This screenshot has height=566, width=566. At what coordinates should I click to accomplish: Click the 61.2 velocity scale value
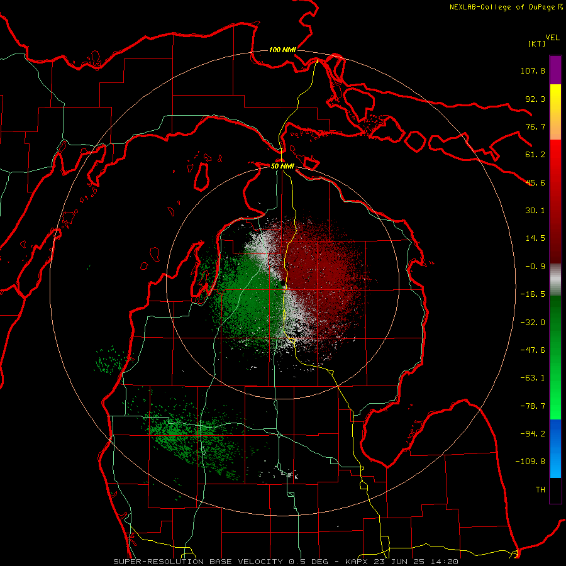click(x=535, y=155)
